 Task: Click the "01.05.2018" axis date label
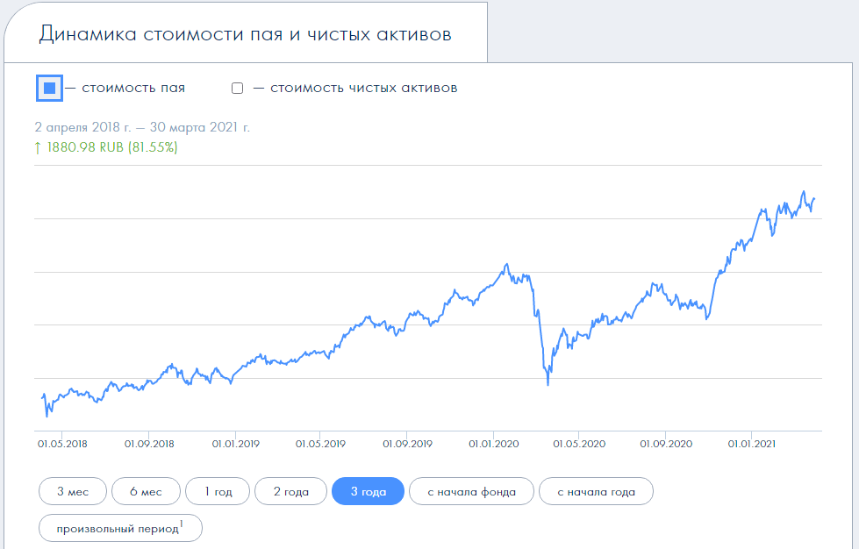(x=63, y=444)
